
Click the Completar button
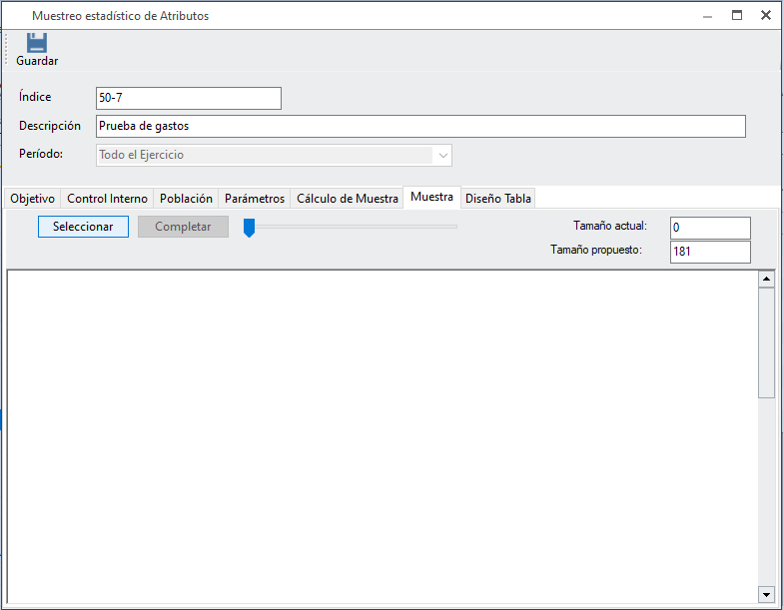pyautogui.click(x=183, y=227)
